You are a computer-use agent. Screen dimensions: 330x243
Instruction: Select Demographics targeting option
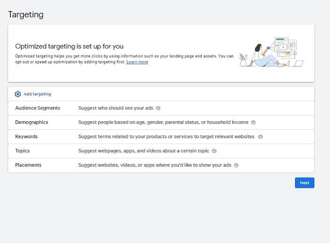click(32, 122)
